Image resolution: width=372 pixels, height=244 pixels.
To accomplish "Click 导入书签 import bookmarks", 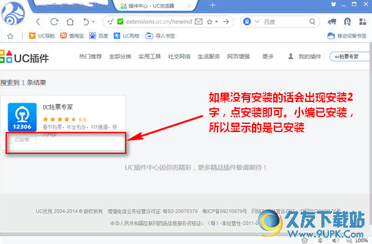I will (x=160, y=36).
